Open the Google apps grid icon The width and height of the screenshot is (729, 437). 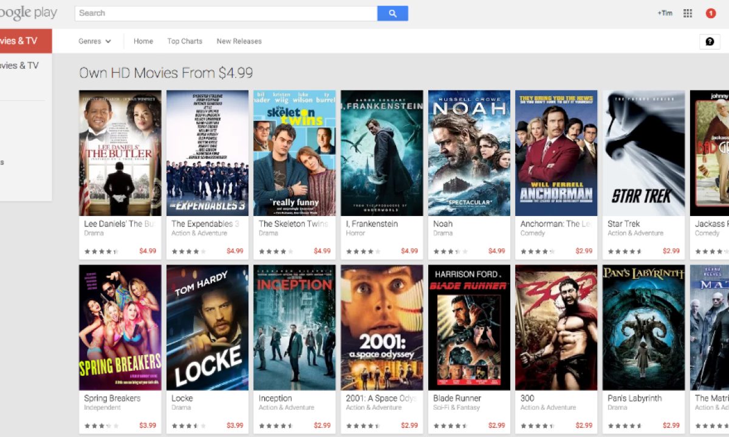pos(688,13)
